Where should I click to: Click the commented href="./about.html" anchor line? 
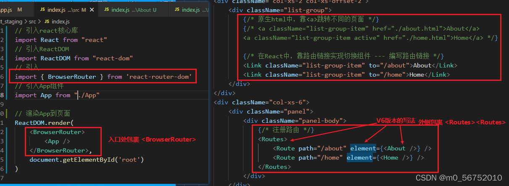point(361,28)
